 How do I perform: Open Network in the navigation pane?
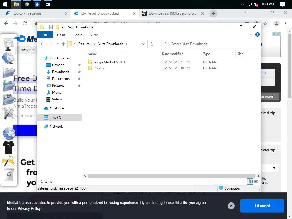[56, 127]
